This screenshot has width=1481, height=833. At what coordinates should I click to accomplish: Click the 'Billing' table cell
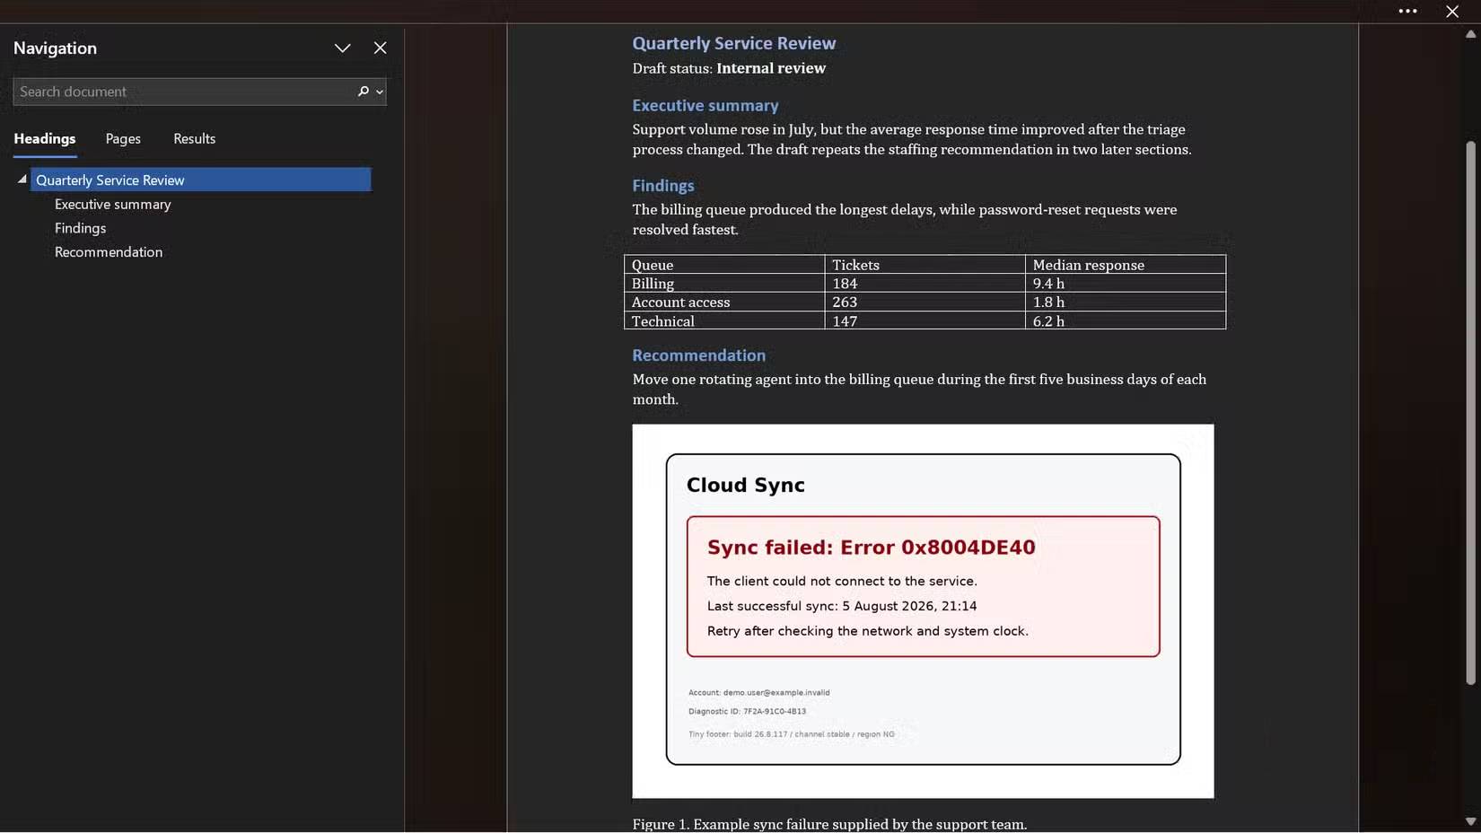(x=724, y=284)
